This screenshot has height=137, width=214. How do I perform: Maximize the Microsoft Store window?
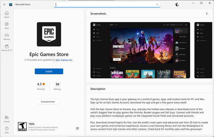201,3
